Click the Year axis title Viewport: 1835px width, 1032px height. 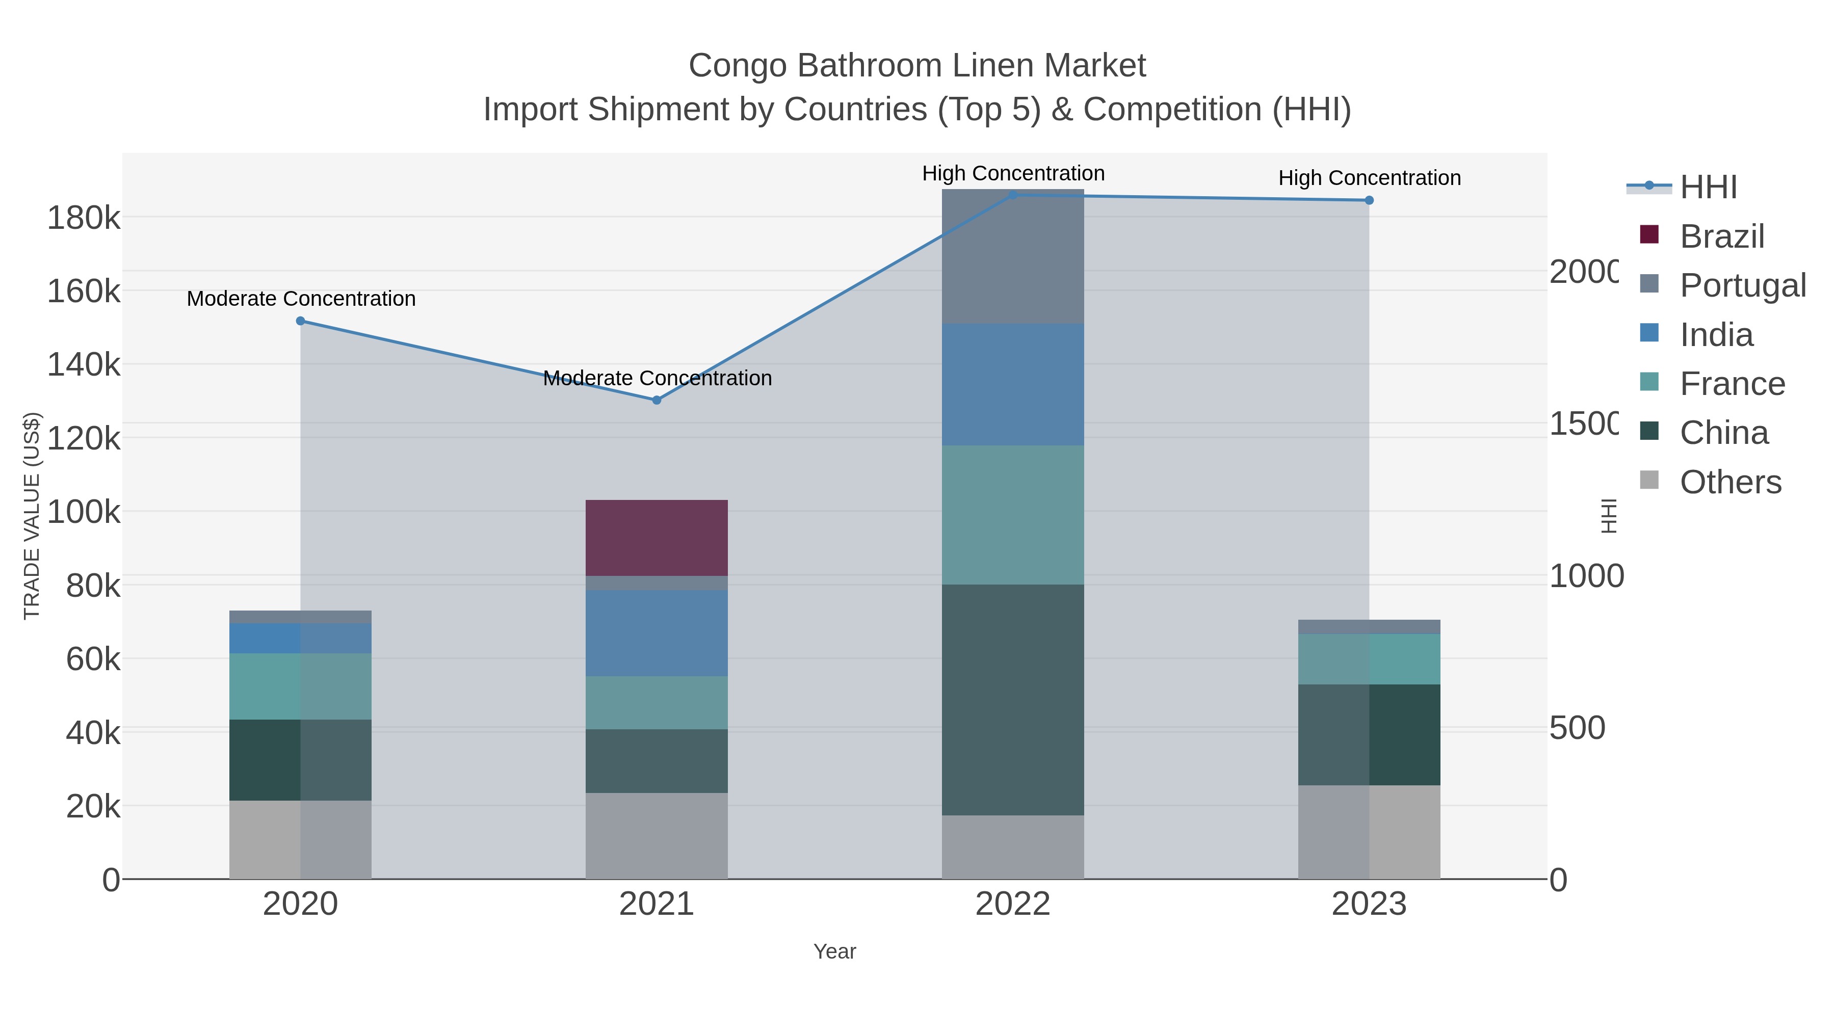coord(835,951)
